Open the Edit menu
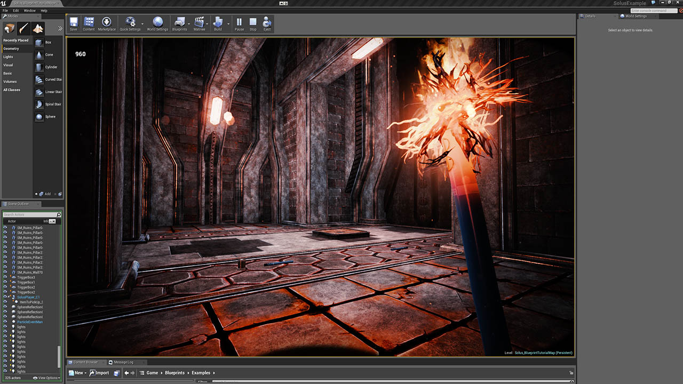The width and height of the screenshot is (683, 384). [16, 10]
